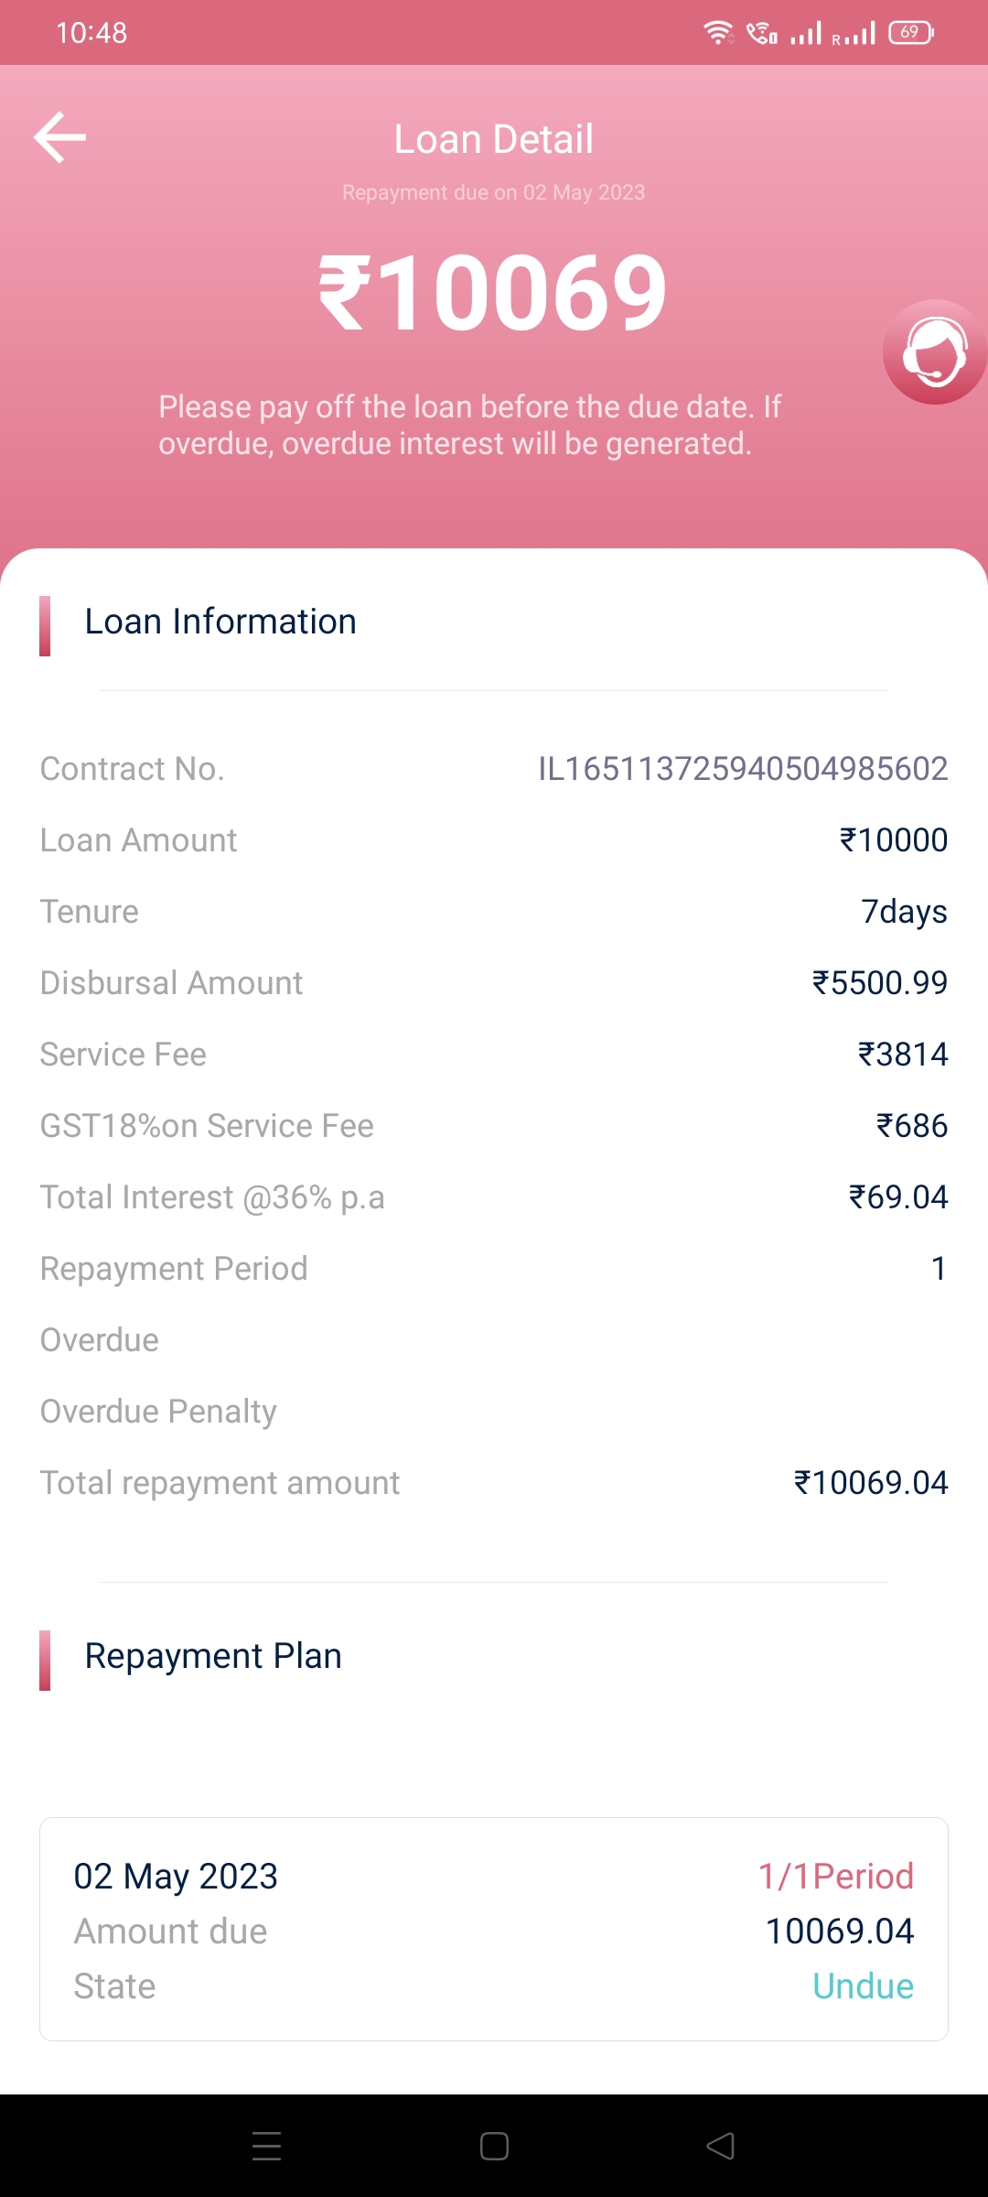Viewport: 988px width, 2197px height.
Task: Tap the Repayment Plan section heading
Action: click(213, 1656)
